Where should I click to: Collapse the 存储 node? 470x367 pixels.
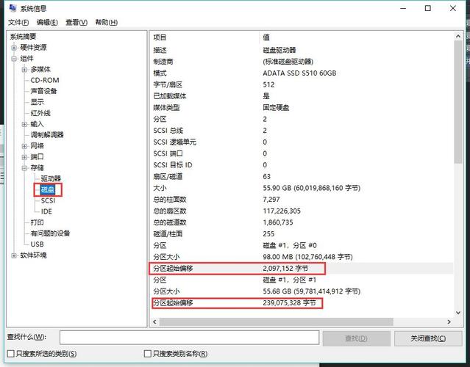coord(24,168)
